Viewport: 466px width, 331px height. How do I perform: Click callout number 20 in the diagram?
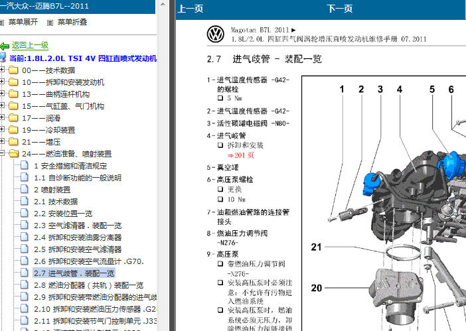[x=316, y=288]
